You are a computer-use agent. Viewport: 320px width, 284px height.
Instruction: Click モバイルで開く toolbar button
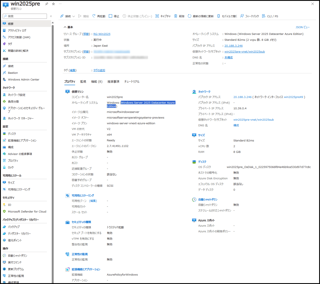coord(227,16)
